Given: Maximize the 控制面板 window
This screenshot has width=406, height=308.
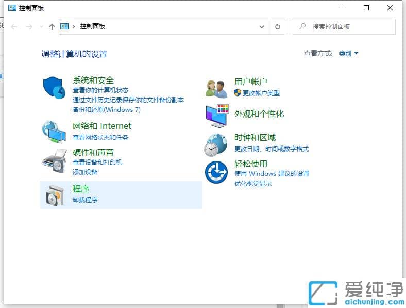Looking at the screenshot, I should (x=366, y=8).
